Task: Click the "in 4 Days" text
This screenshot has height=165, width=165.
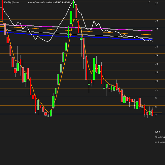Action: [x=160, y=142]
